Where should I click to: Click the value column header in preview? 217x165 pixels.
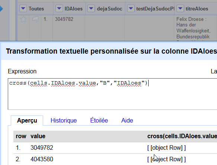tap(38, 136)
